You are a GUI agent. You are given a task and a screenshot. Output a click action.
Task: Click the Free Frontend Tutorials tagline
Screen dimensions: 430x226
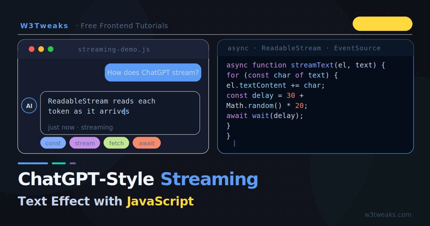pyautogui.click(x=124, y=26)
